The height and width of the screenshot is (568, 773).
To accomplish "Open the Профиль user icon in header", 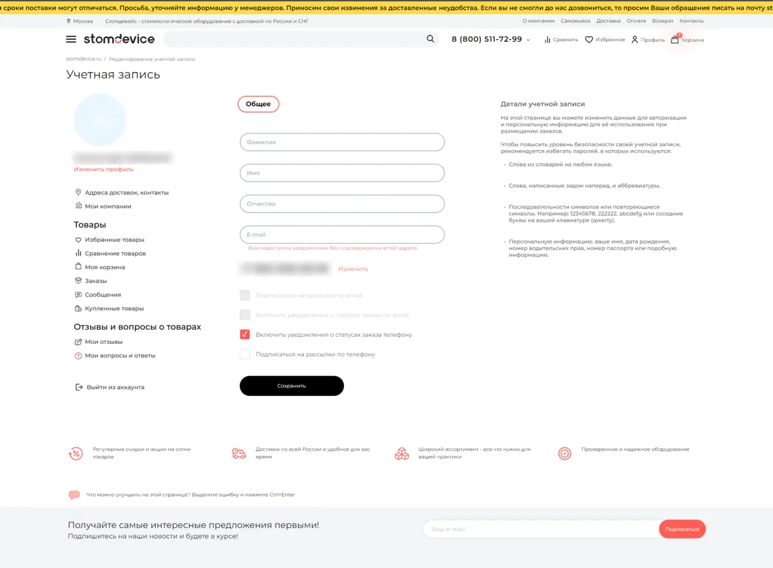I will point(635,40).
